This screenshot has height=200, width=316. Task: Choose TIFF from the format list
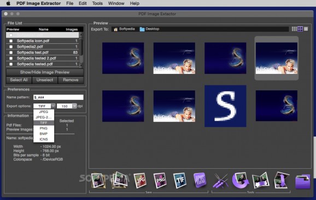[44, 123]
